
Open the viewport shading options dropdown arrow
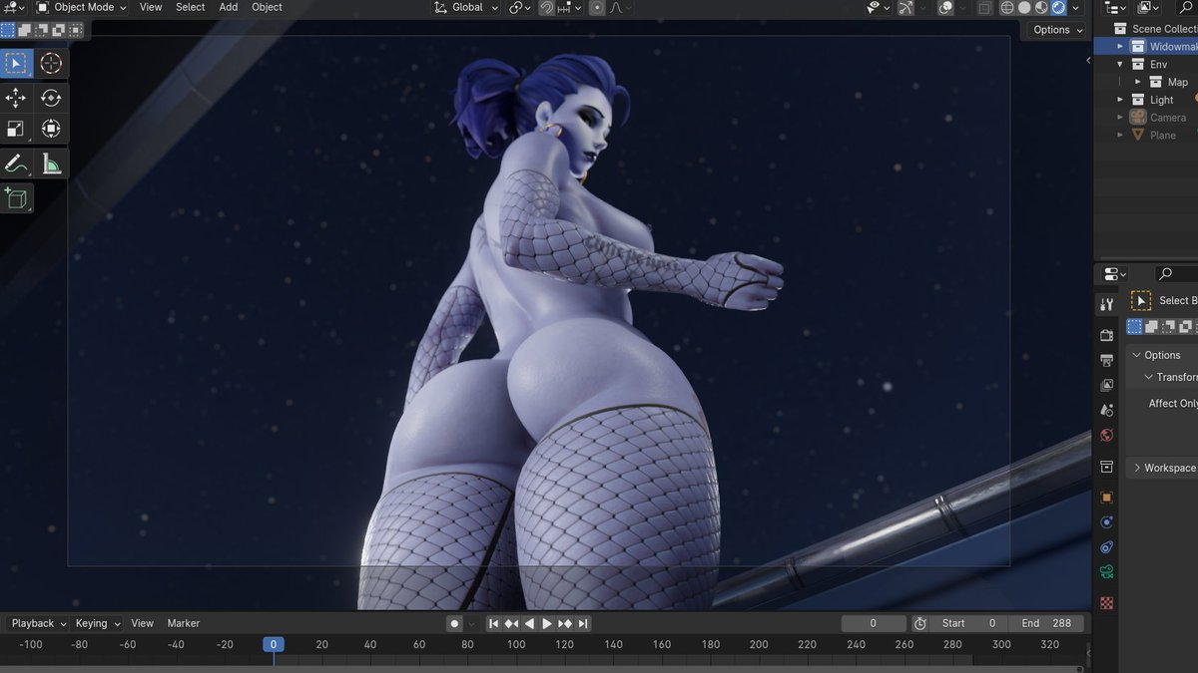tap(1075, 7)
